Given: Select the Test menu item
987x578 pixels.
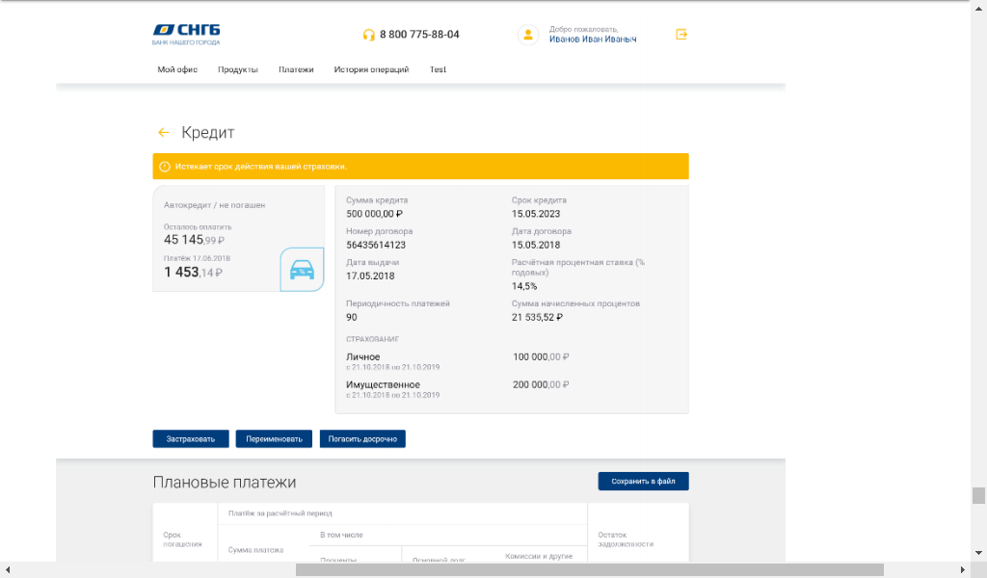Looking at the screenshot, I should tap(438, 69).
